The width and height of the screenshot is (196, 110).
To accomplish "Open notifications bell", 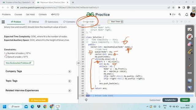I will pyautogui.click(x=187, y=14).
